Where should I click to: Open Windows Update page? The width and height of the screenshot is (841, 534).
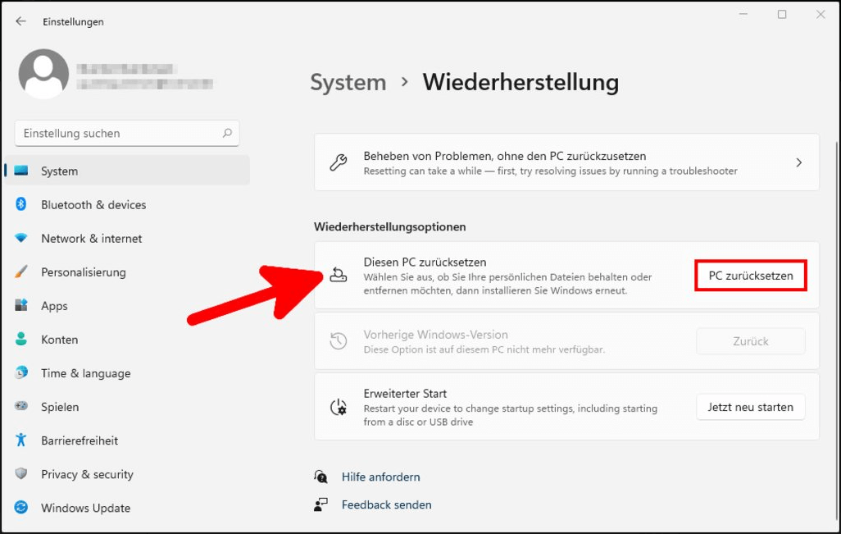[x=127, y=508]
